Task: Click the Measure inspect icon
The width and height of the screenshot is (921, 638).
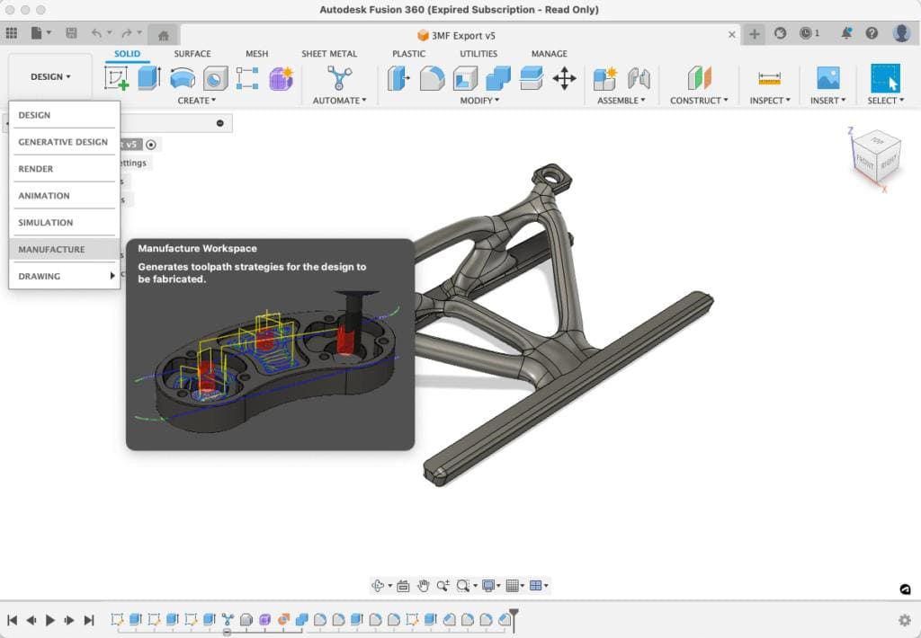Action: pos(770,78)
